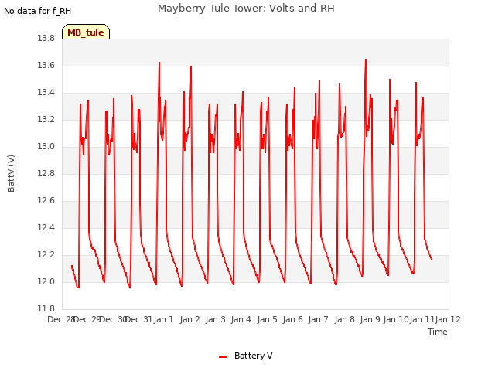Image resolution: width=495 pixels, height=371 pixels.
Task: Click the 12.8 y-axis value
Action: point(46,173)
